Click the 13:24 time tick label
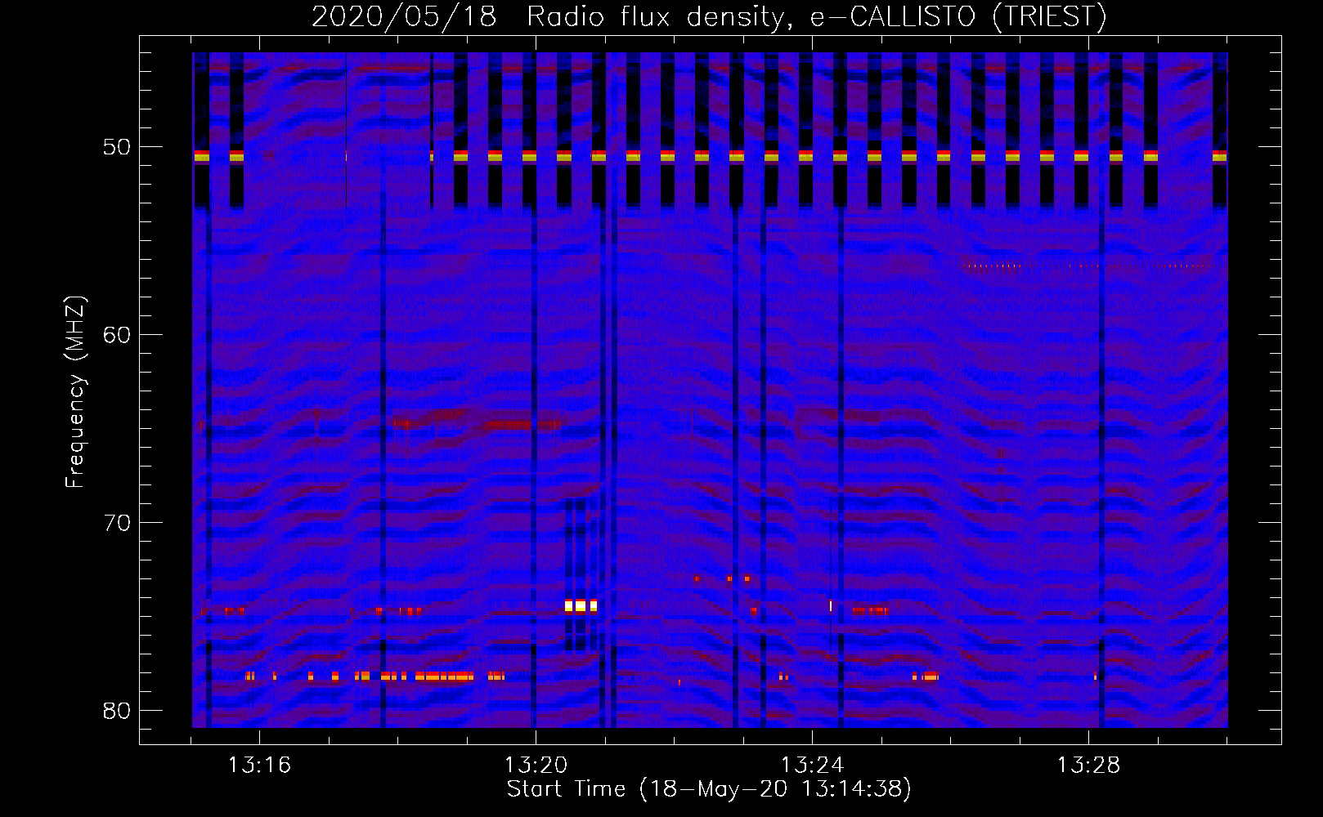The height and width of the screenshot is (817, 1323). click(812, 766)
